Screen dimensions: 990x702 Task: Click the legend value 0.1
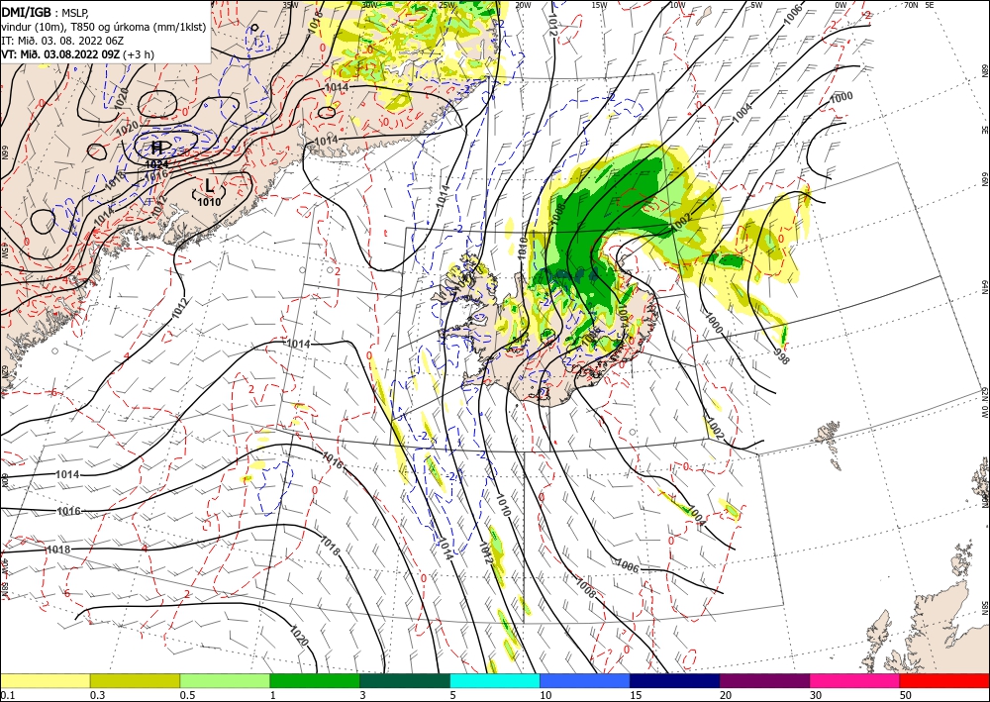[7, 695]
